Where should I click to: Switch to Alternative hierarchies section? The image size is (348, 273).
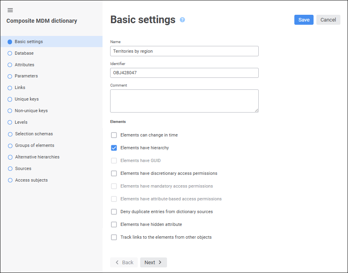[x=37, y=157]
